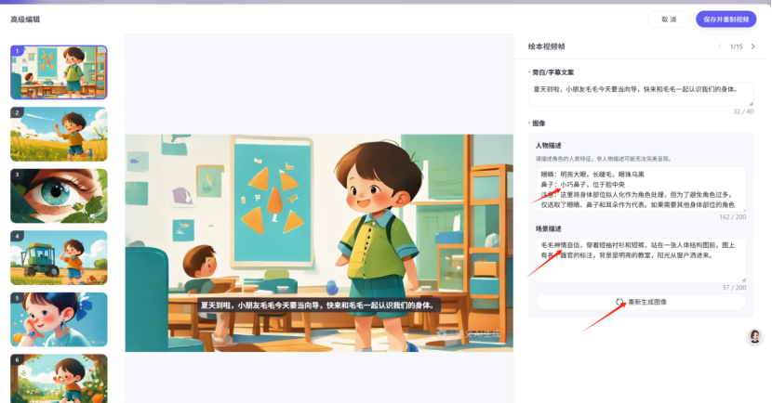The image size is (772, 403).
Task: Open the assistant avatar chat icon
Action: click(x=754, y=336)
